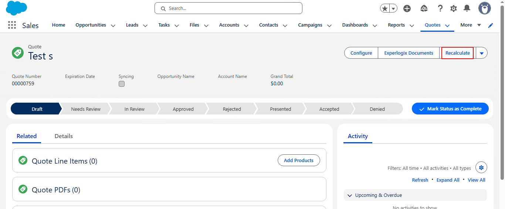Click Mark Status as Complete
Viewport: 505px width, 209px height.
point(450,109)
